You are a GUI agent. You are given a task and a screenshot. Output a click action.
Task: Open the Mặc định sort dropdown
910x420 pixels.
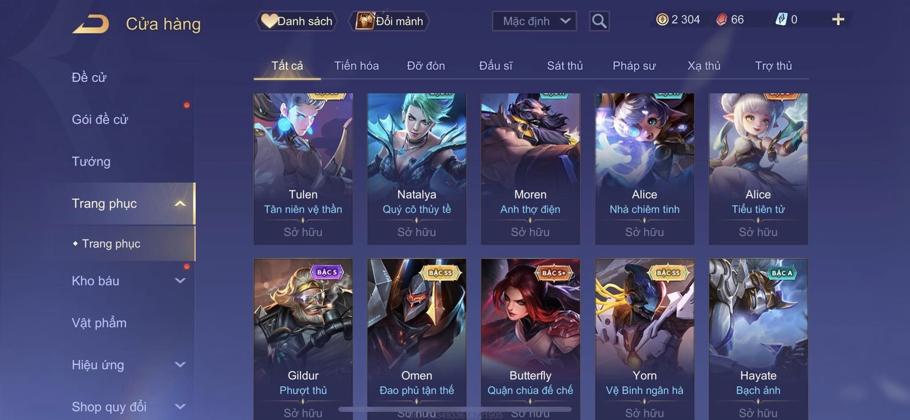tap(534, 21)
